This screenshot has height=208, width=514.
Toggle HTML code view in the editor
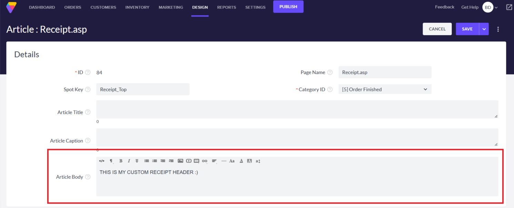(x=101, y=161)
